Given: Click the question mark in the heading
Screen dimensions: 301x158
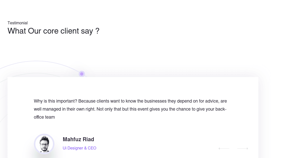Looking at the screenshot, I should pos(97,31).
